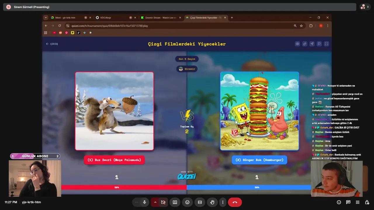Click the zoom magnifier icon in address bar
The height and width of the screenshot is (210, 374).
point(295,26)
